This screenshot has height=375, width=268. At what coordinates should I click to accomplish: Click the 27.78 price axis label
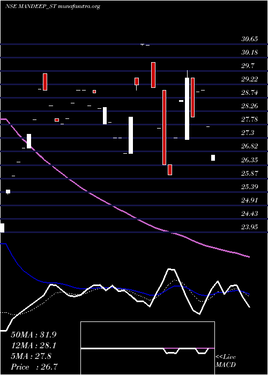pyautogui.click(x=250, y=119)
